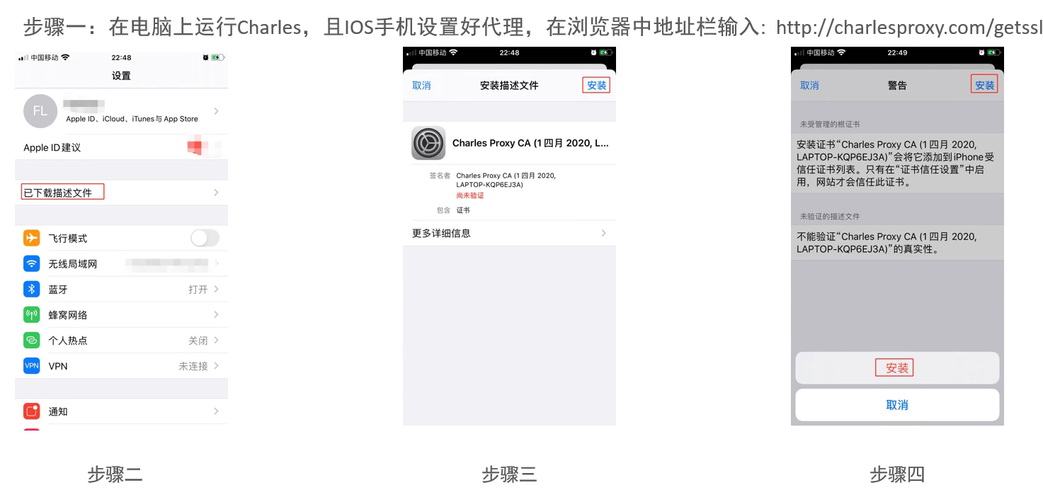The width and height of the screenshot is (1043, 495).
Task: Expand the downloaded profile row chevron
Action: point(216,193)
